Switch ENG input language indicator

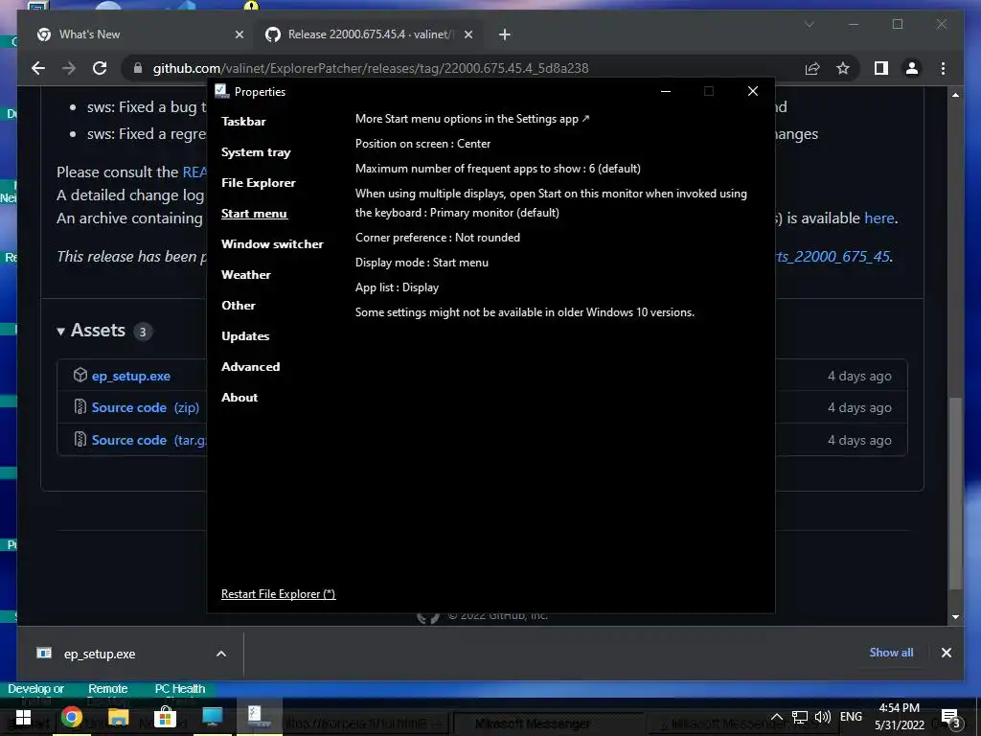coord(851,717)
